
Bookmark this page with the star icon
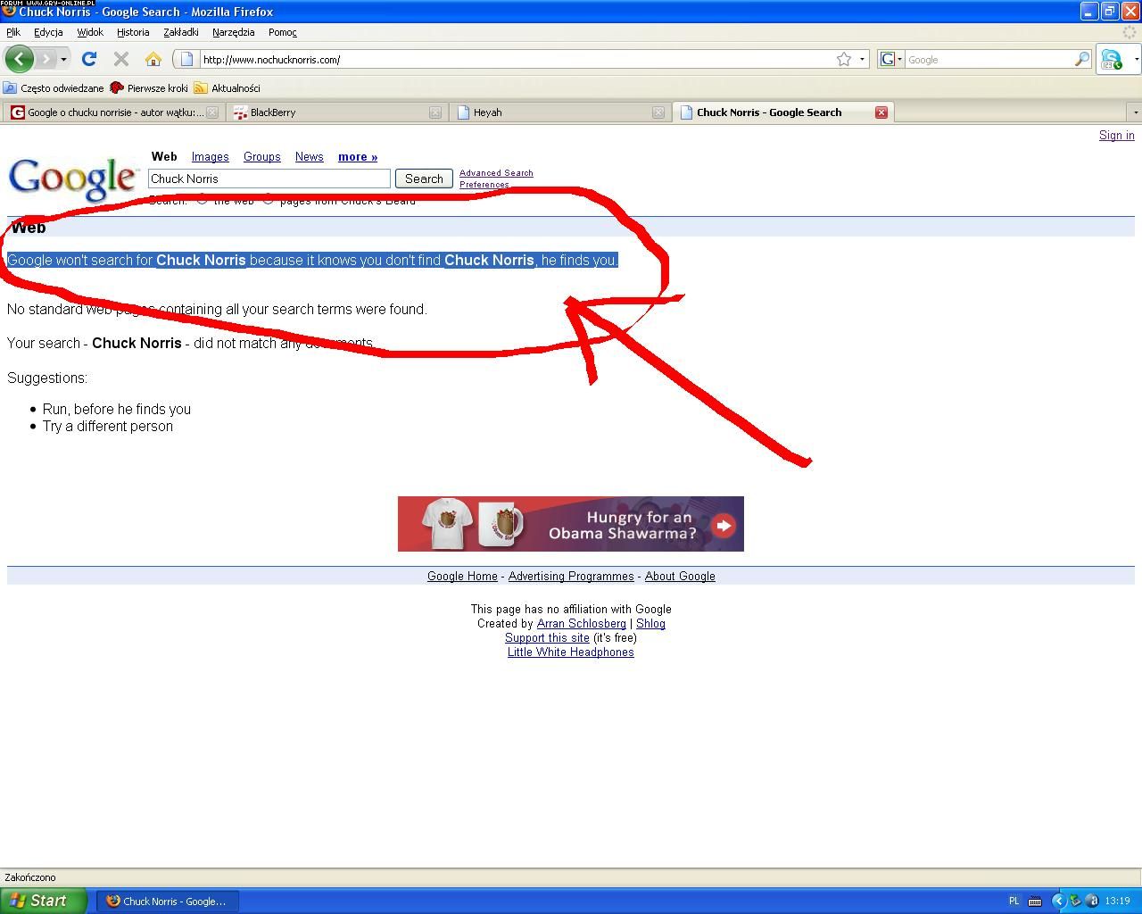[844, 60]
